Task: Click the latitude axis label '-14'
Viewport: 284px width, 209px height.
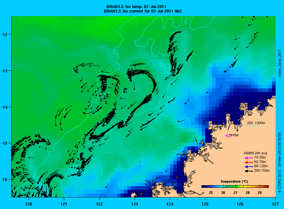Action: [4, 107]
